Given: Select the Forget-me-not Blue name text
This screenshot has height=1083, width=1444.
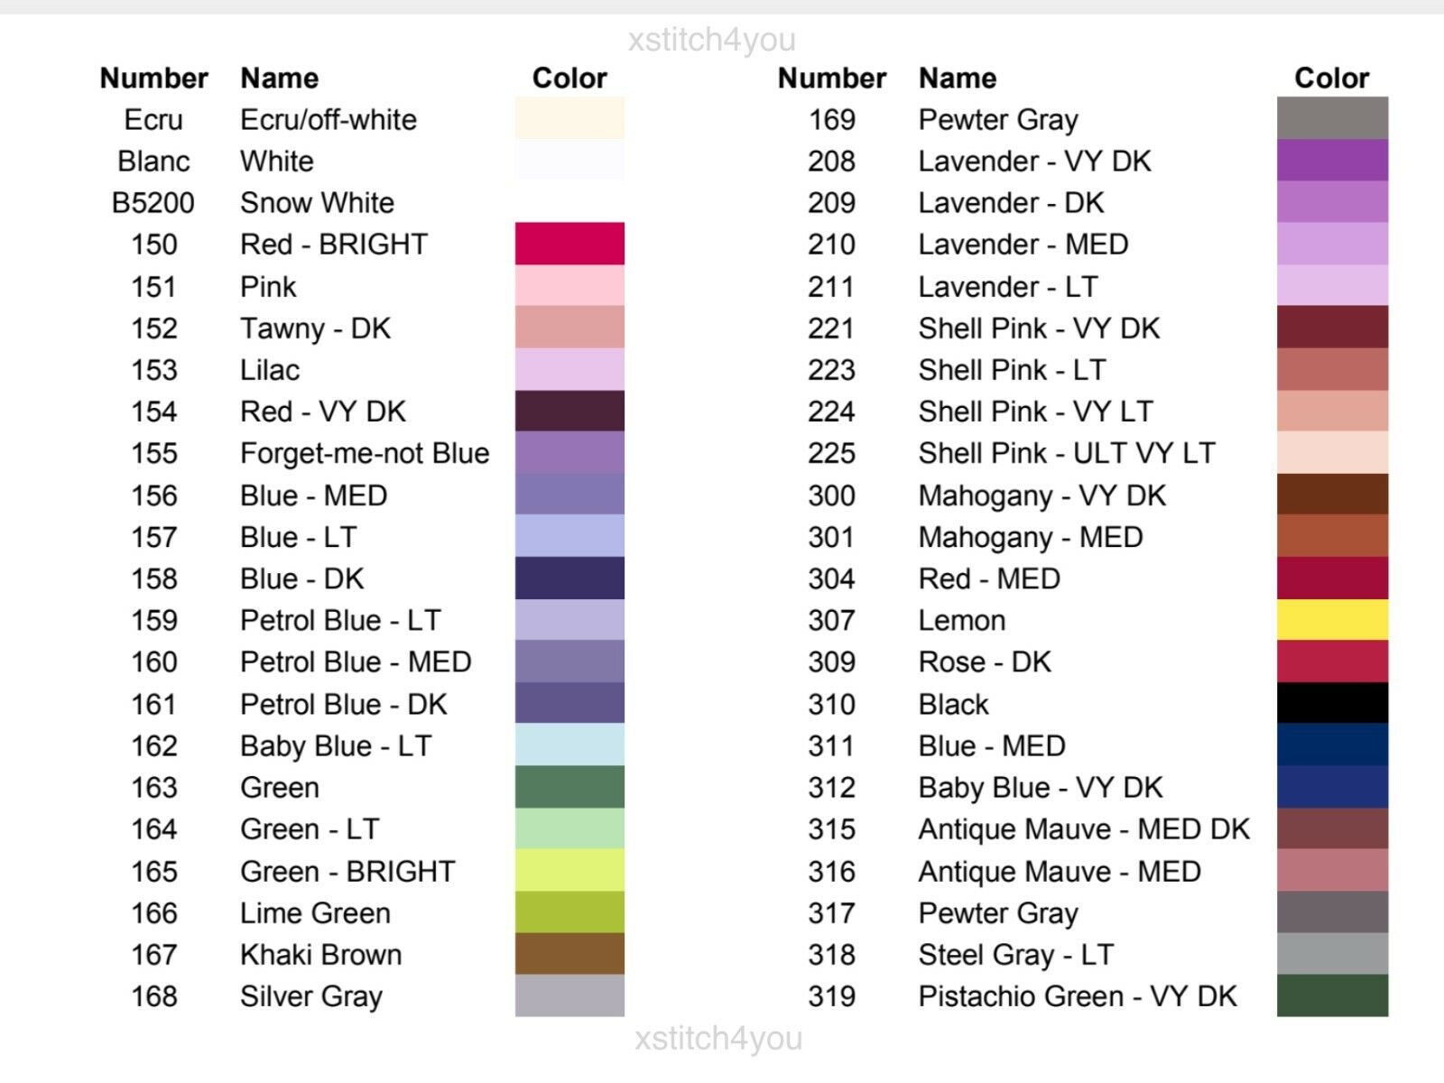Looking at the screenshot, I should point(365,453).
